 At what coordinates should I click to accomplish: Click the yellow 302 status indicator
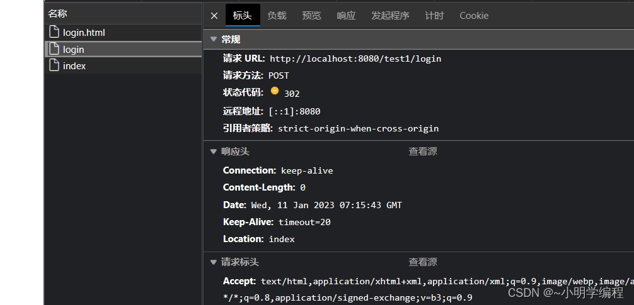[275, 91]
